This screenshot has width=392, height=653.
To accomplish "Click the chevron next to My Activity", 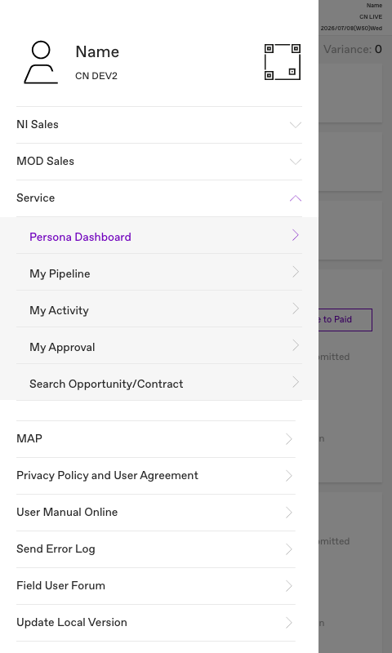I will pos(296,309).
